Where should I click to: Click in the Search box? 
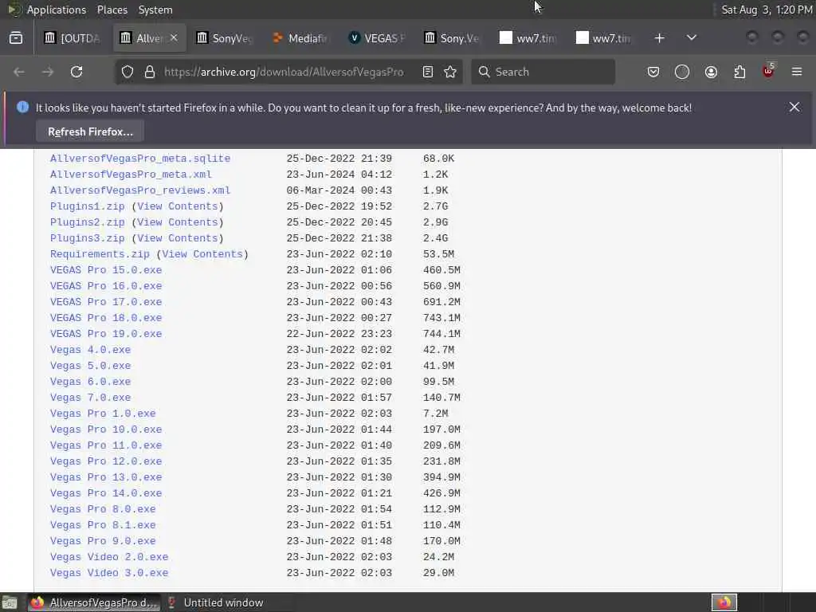pos(543,72)
